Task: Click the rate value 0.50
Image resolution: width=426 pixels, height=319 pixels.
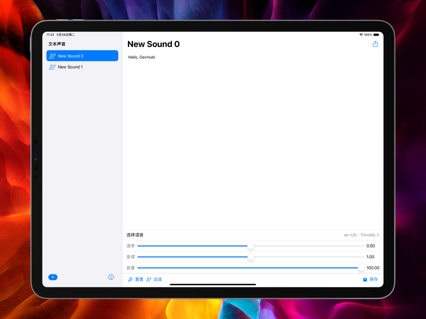Action: coord(371,246)
